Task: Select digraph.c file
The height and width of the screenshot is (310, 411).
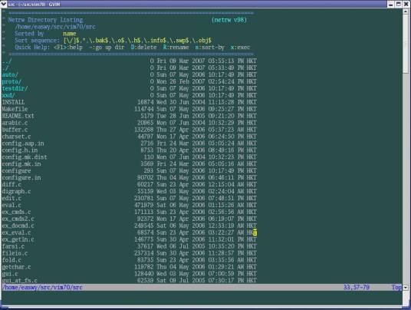Action: click(16, 191)
